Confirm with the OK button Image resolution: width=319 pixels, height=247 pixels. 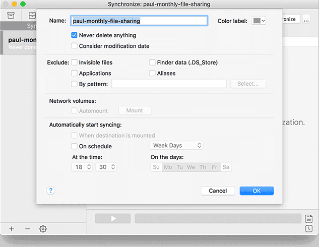[x=257, y=191]
